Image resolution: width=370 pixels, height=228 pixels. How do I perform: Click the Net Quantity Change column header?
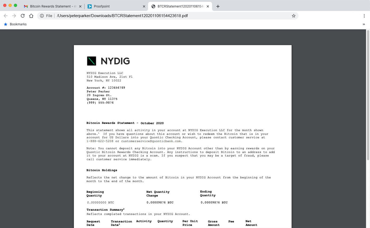click(x=158, y=194)
